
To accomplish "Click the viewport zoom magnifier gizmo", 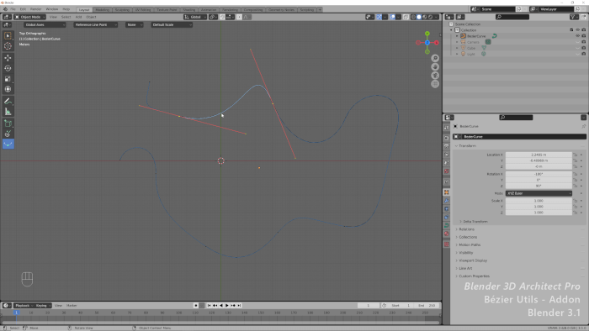I will [x=435, y=58].
